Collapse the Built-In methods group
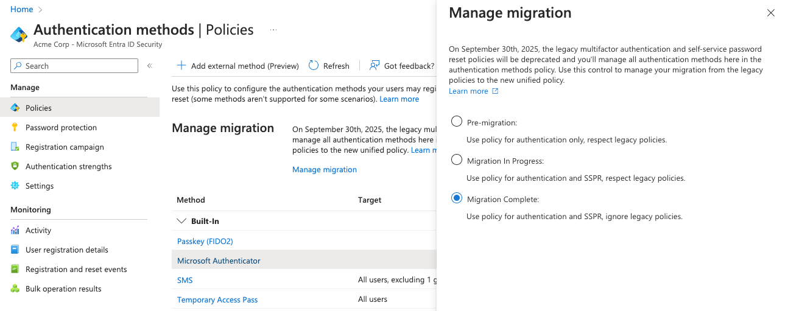The height and width of the screenshot is (311, 788). point(181,221)
